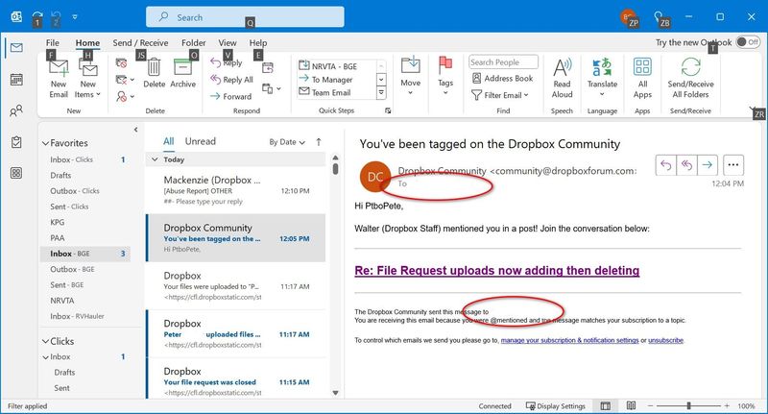Viewport: 768px width, 414px height.
Task: Open the People contacts view
Action: 16,110
